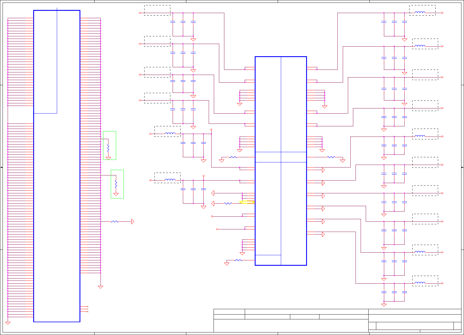Select rightmost capacitor in the top-right capacitor trio
The image size is (464, 335).
point(405,22)
